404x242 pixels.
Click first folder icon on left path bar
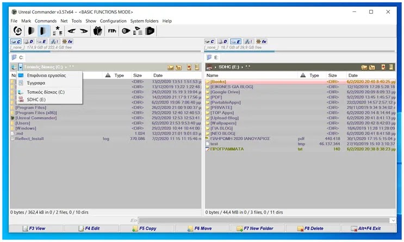click(x=171, y=67)
